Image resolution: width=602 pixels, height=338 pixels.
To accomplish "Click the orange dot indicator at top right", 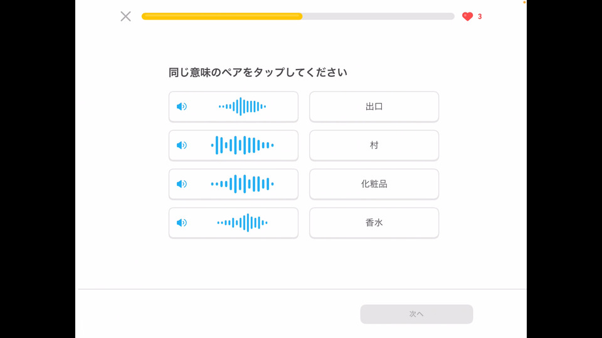I will click(x=524, y=3).
